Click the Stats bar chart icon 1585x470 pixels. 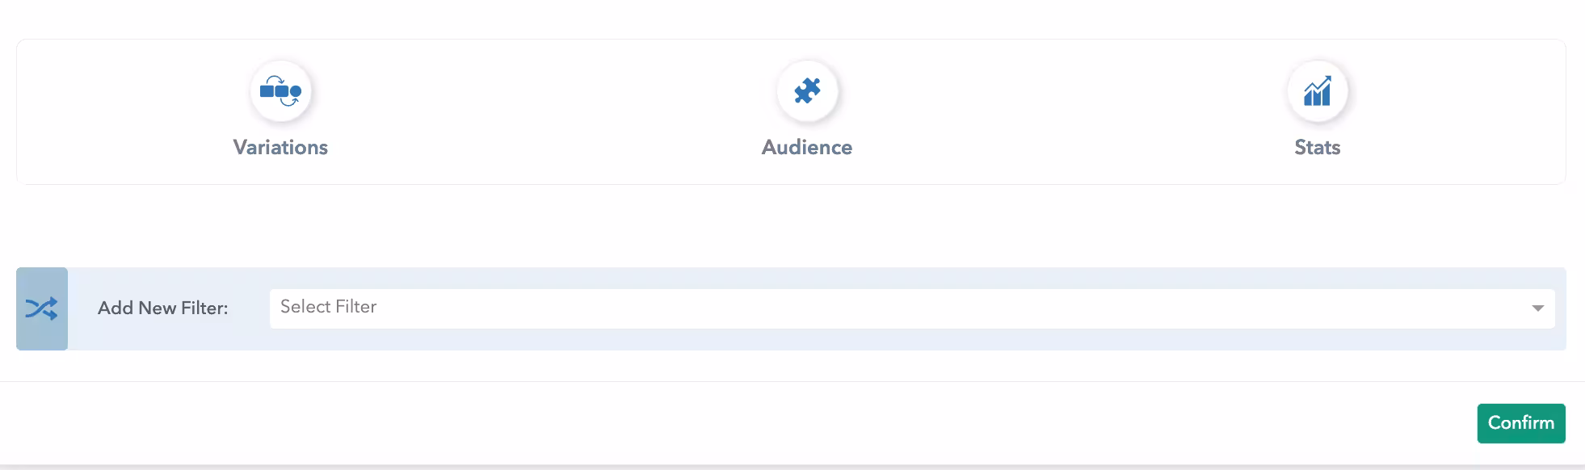click(x=1317, y=91)
